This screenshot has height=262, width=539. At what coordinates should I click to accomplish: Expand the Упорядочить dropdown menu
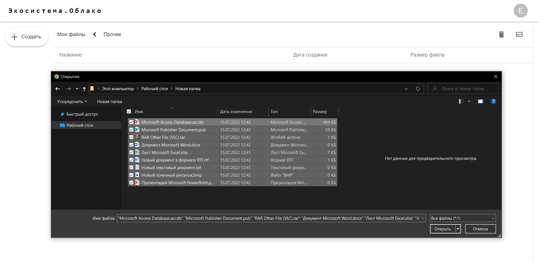pos(72,101)
